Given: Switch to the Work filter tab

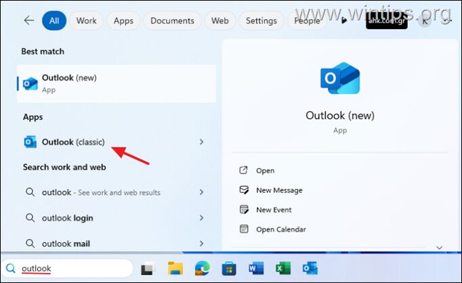Looking at the screenshot, I should click(x=86, y=20).
